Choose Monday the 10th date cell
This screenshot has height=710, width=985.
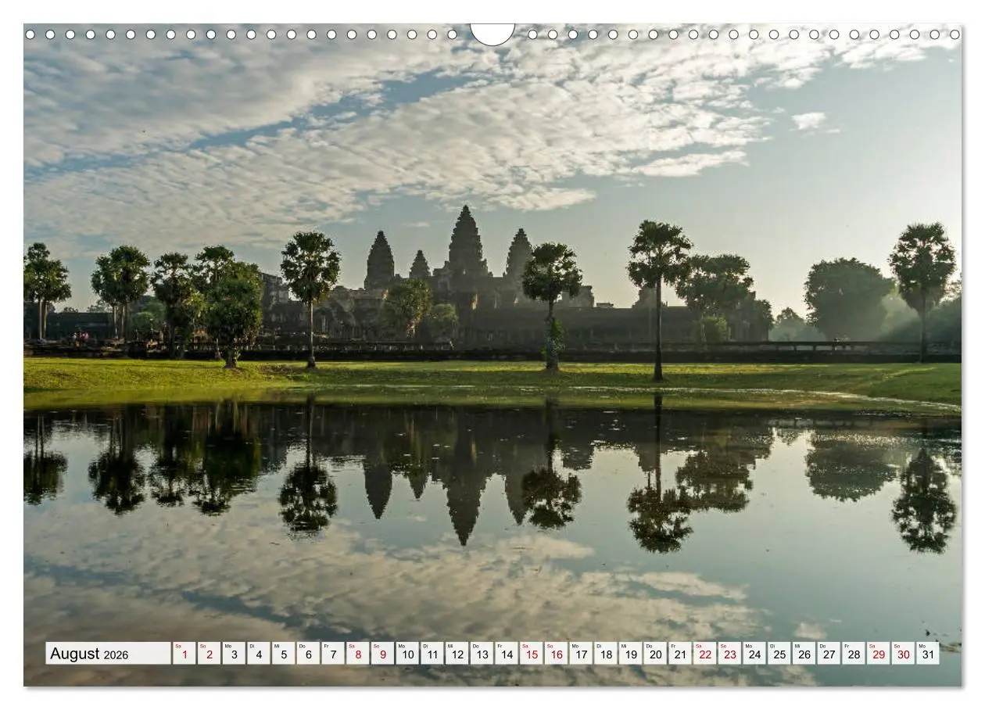click(x=407, y=654)
